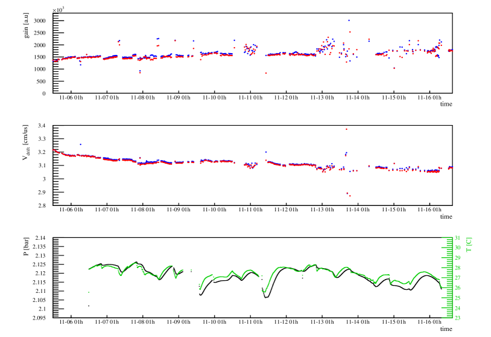Select the 3.2 tick on Vdrift axis
491x337 pixels.
pyautogui.click(x=42, y=152)
